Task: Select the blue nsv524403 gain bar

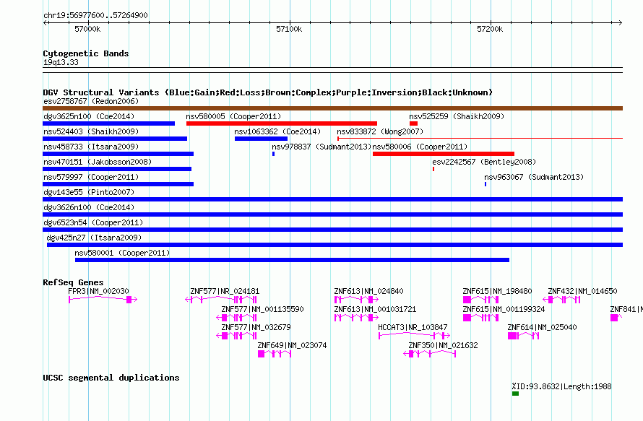Action: click(115, 139)
